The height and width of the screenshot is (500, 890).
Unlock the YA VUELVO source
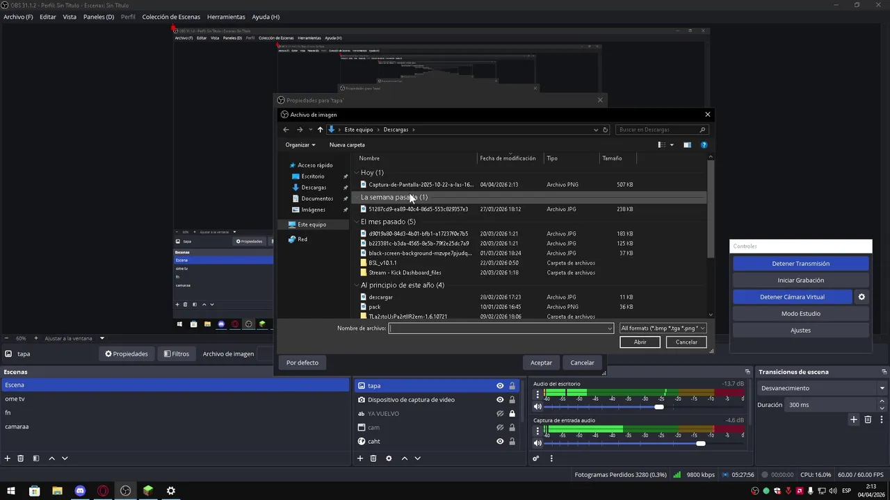pyautogui.click(x=512, y=414)
